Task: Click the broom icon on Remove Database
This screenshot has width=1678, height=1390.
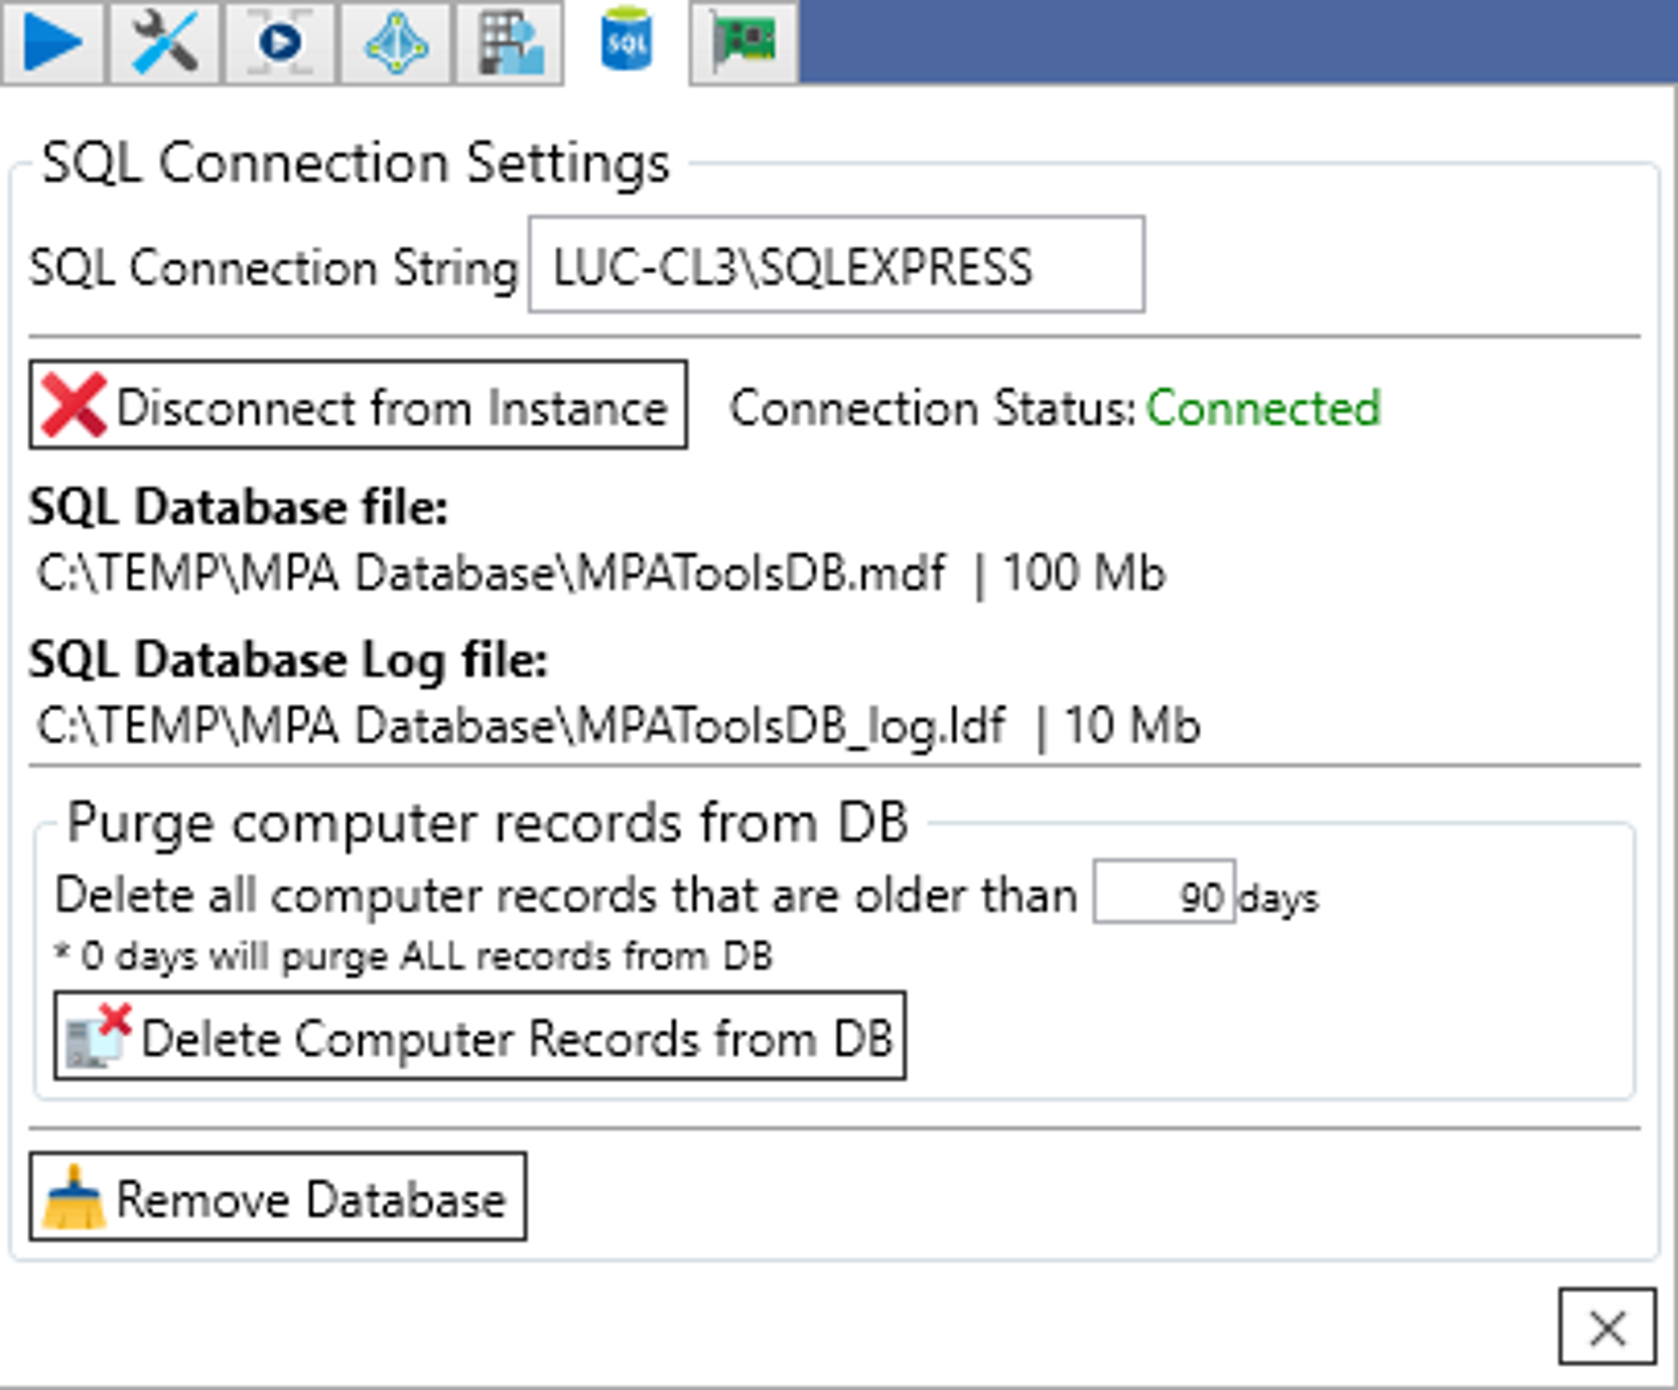Action: click(73, 1196)
